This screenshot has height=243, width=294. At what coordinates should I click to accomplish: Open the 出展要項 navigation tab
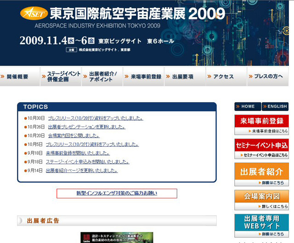(185, 76)
